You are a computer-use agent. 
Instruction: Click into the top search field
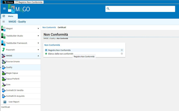point(140,9)
